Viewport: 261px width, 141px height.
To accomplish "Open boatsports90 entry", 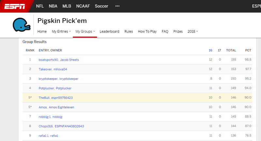I will coord(48,60).
